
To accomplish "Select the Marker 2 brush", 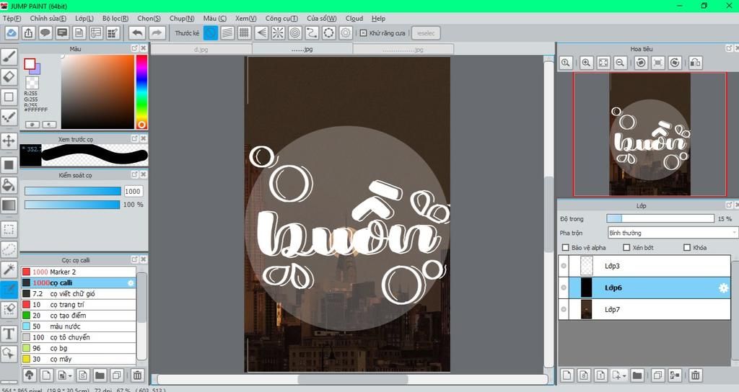I will coord(78,272).
